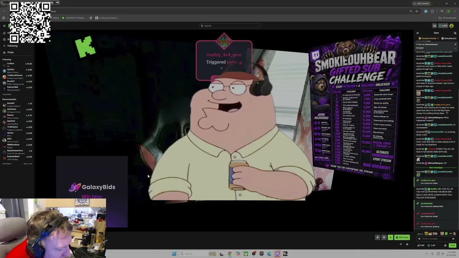The height and width of the screenshot is (258, 459).
Task: Expand Following list with Show More
Action: click(6, 95)
